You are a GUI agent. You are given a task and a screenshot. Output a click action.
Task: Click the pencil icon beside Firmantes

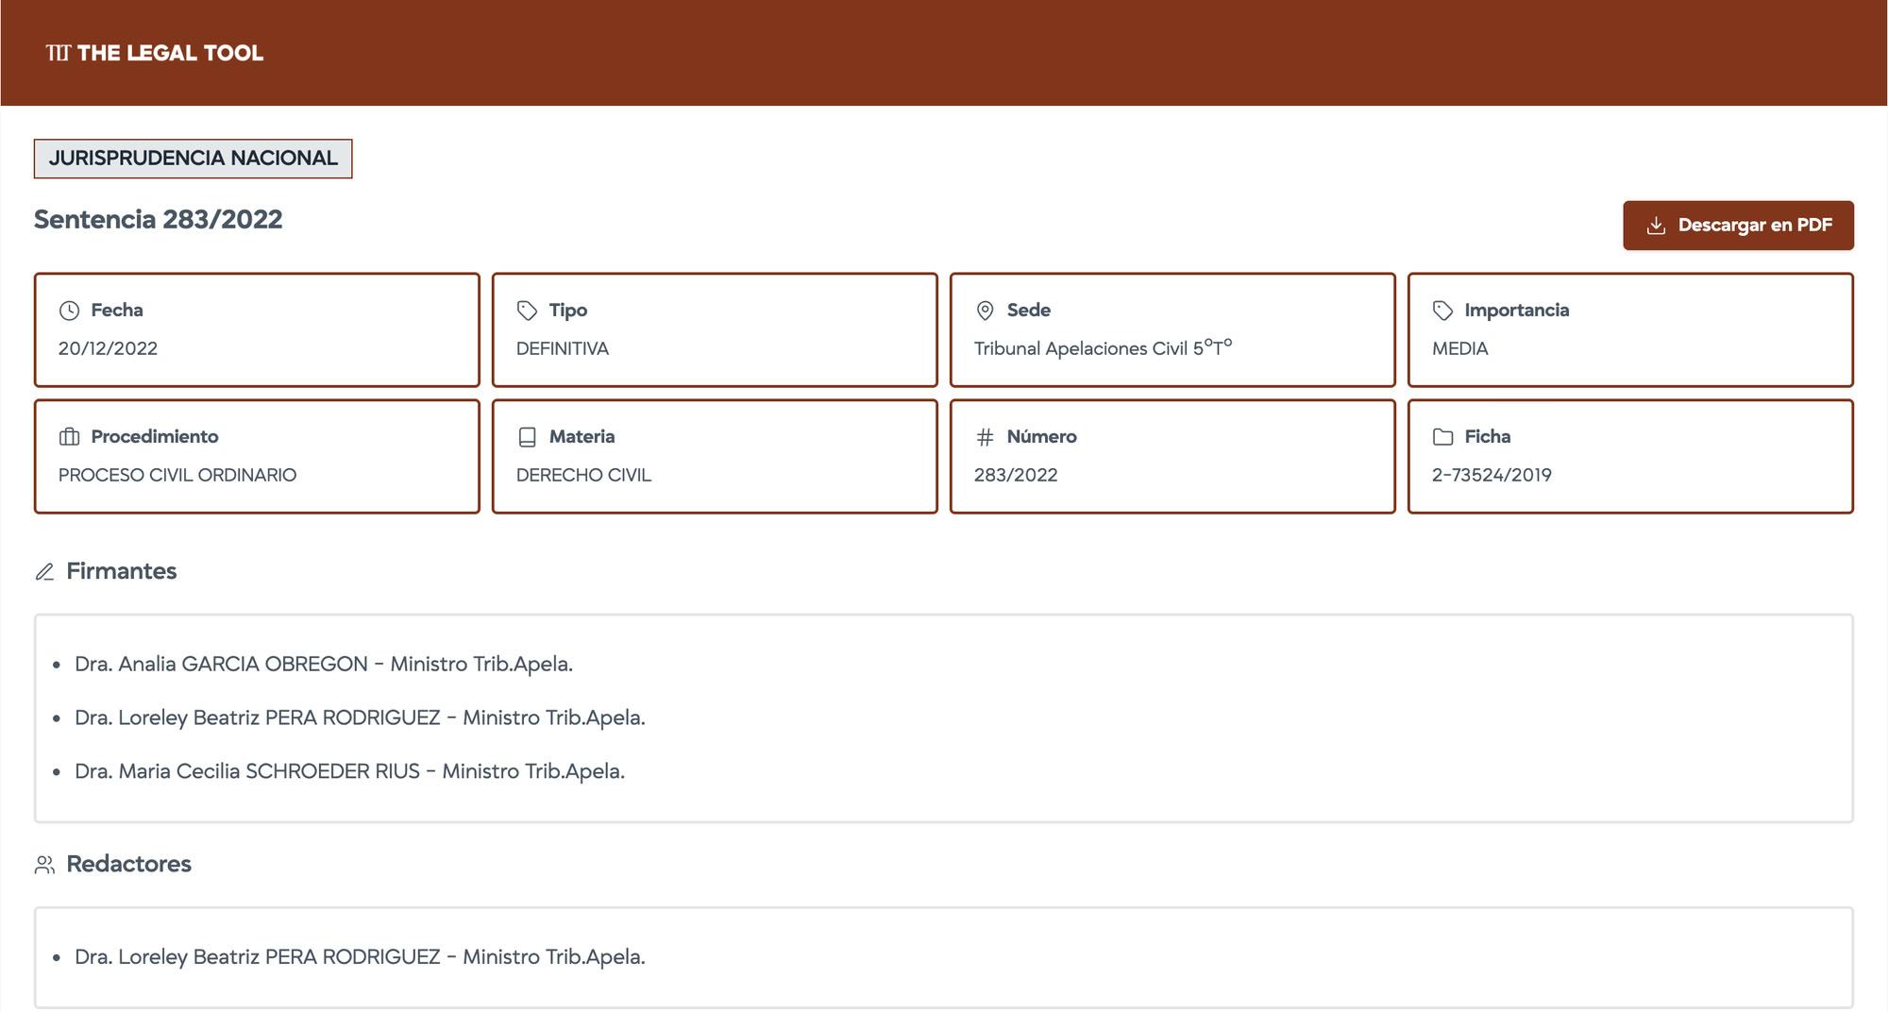coord(44,572)
